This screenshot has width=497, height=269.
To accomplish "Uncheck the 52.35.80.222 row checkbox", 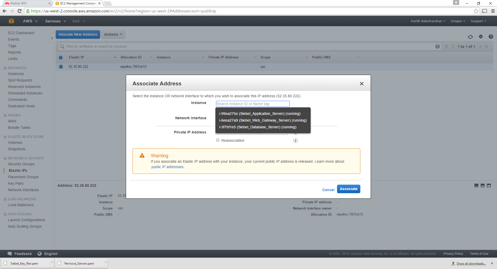I will 61,66.
